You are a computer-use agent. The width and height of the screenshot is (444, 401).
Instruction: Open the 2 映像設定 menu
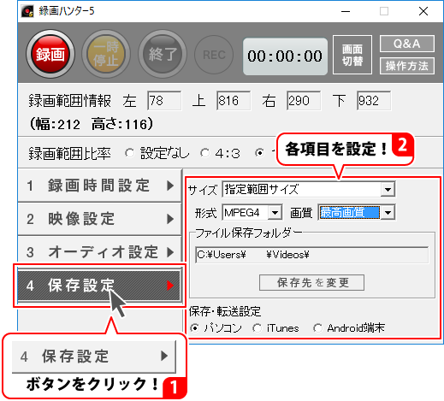click(99, 219)
